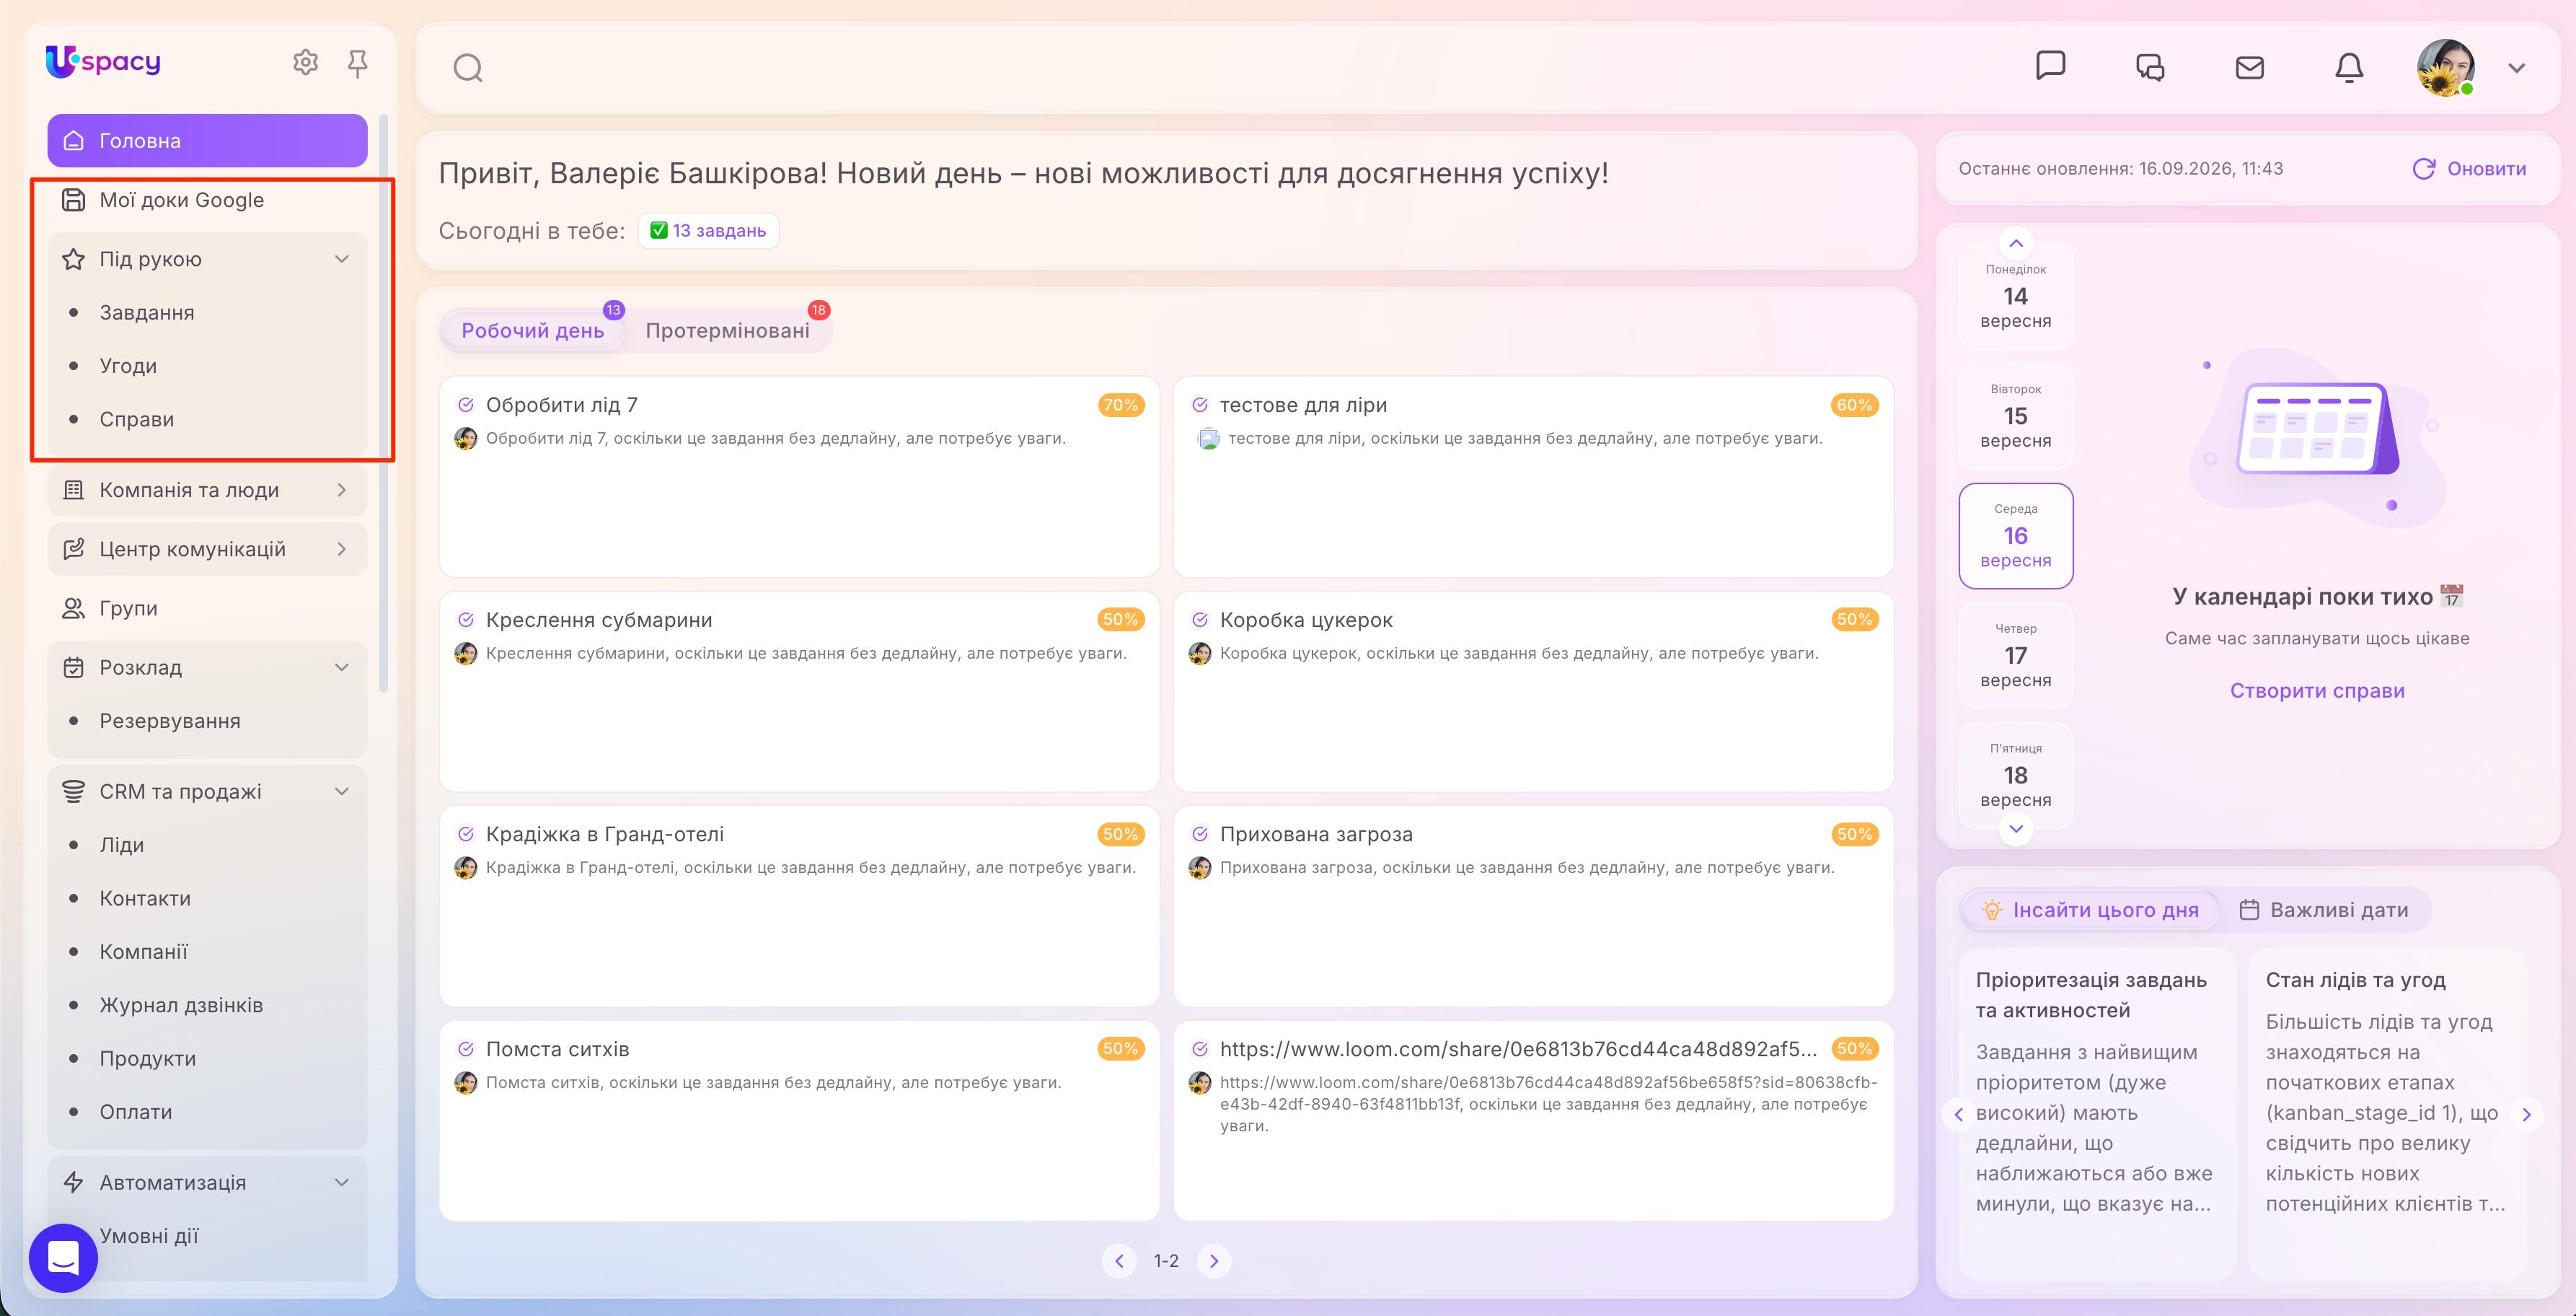Click task check icon for Помста ситхів
The height and width of the screenshot is (1316, 2576).
coord(466,1049)
